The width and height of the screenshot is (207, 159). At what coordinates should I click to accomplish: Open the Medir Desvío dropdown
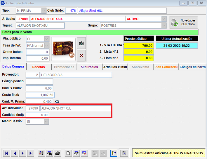coord(46,122)
